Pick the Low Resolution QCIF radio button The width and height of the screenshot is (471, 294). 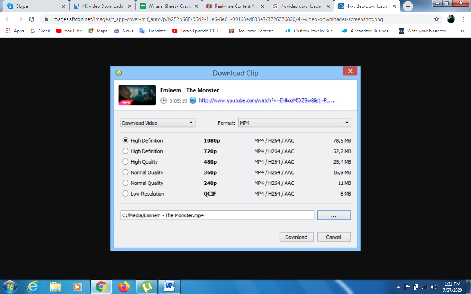(x=125, y=194)
